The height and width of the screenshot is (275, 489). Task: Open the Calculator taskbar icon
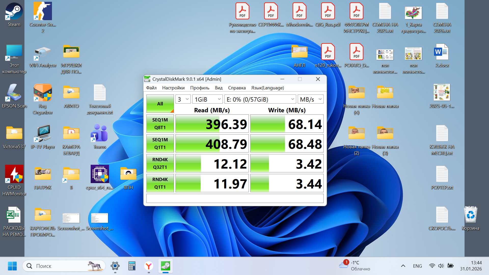132,266
